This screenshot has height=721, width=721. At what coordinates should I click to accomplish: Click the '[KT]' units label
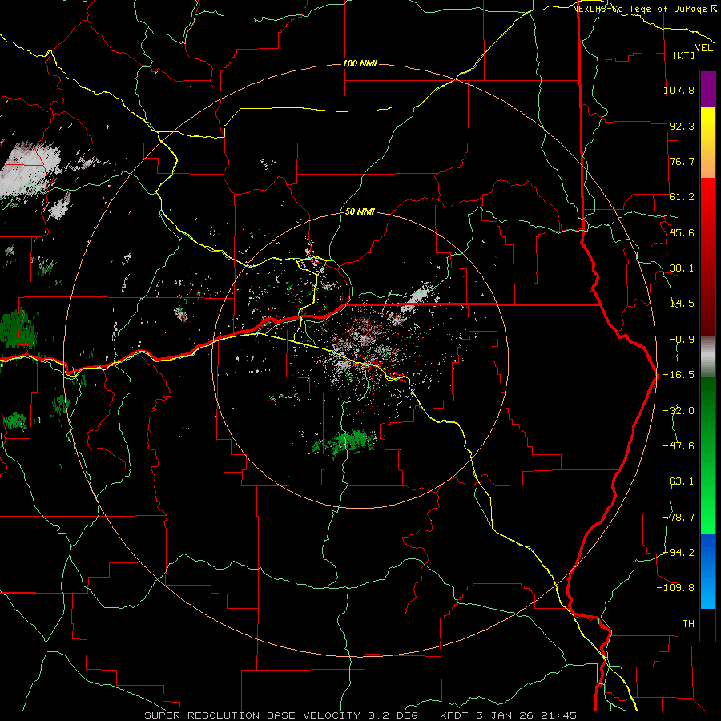(x=684, y=55)
